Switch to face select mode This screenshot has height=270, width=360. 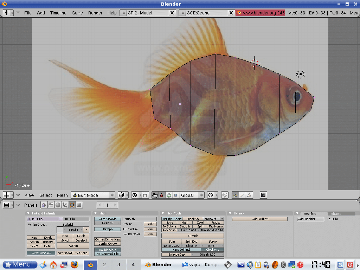[x=249, y=195]
